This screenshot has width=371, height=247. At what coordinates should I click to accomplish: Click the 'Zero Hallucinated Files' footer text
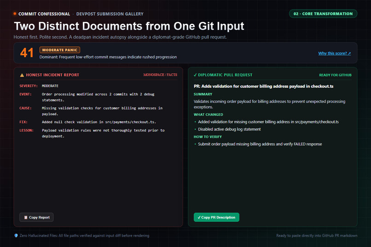coord(85,236)
